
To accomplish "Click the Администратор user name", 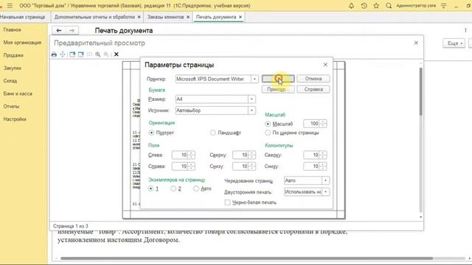I will 416,6.
